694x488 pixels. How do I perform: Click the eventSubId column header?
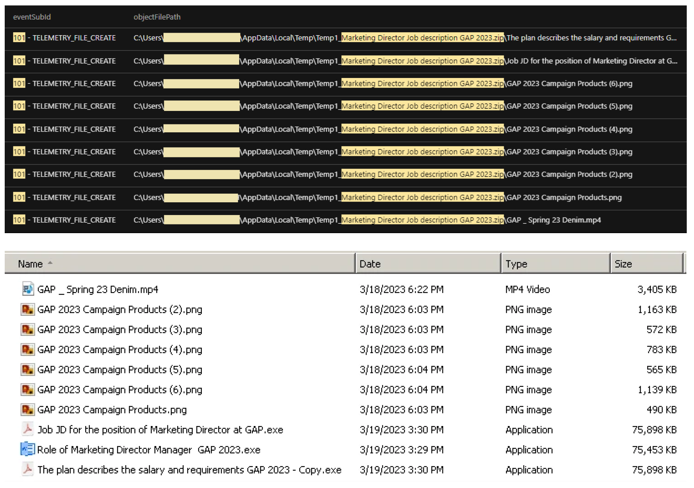click(32, 17)
